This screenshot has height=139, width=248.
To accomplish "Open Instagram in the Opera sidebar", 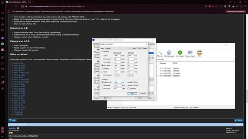I will click(x=3, y=50).
